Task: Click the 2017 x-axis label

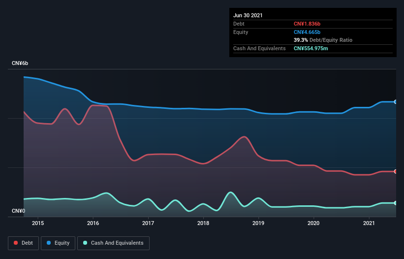Action: tap(148, 223)
